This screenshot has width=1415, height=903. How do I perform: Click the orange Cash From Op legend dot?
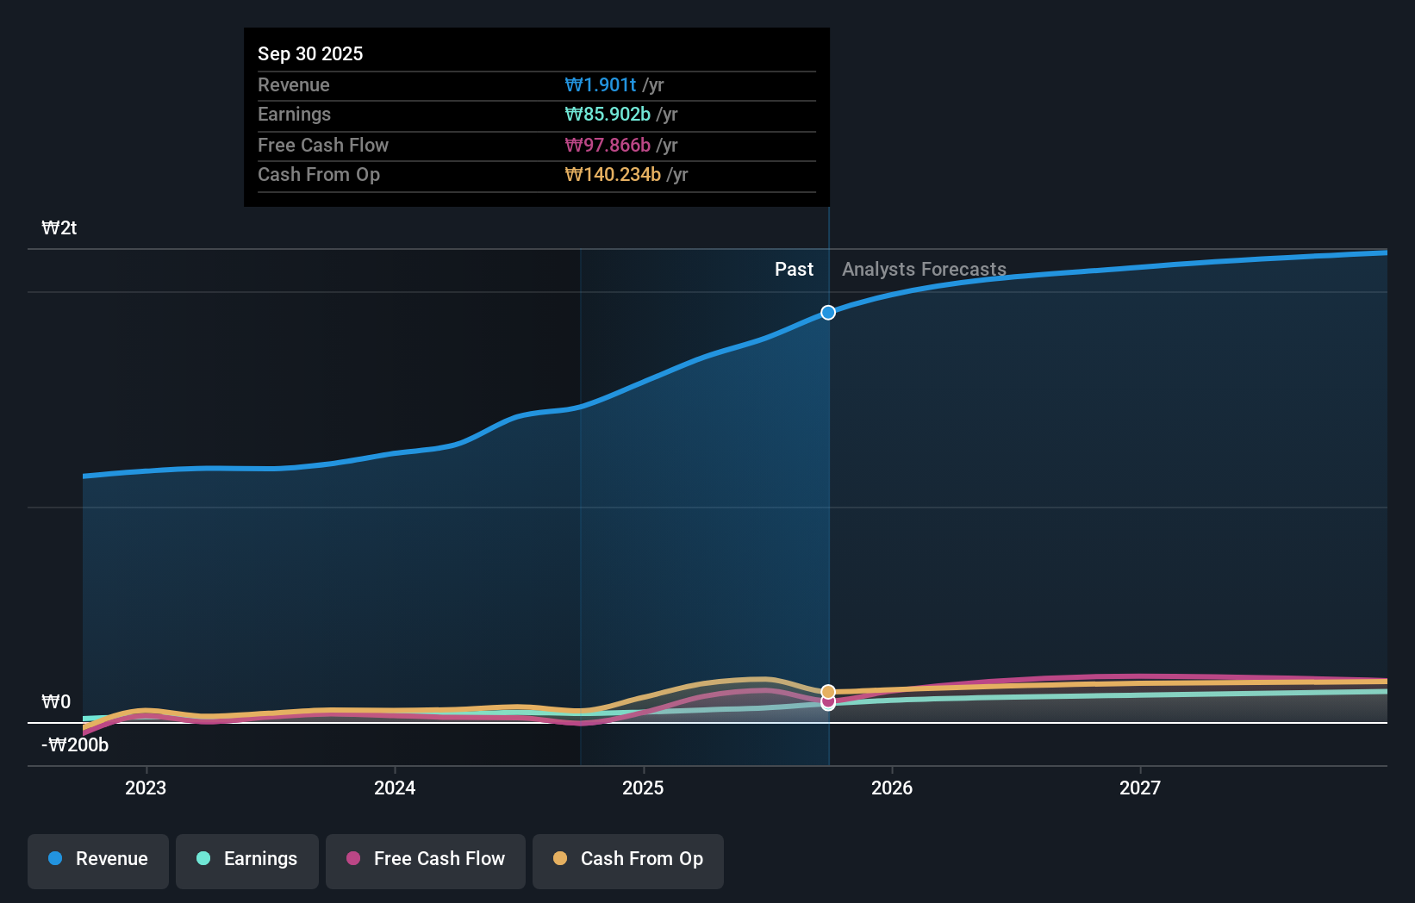click(560, 859)
